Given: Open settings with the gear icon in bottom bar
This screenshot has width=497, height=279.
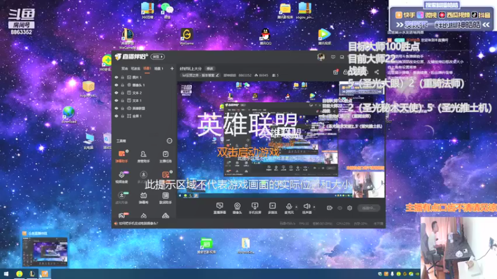Looking at the screenshot, I should [x=350, y=208].
